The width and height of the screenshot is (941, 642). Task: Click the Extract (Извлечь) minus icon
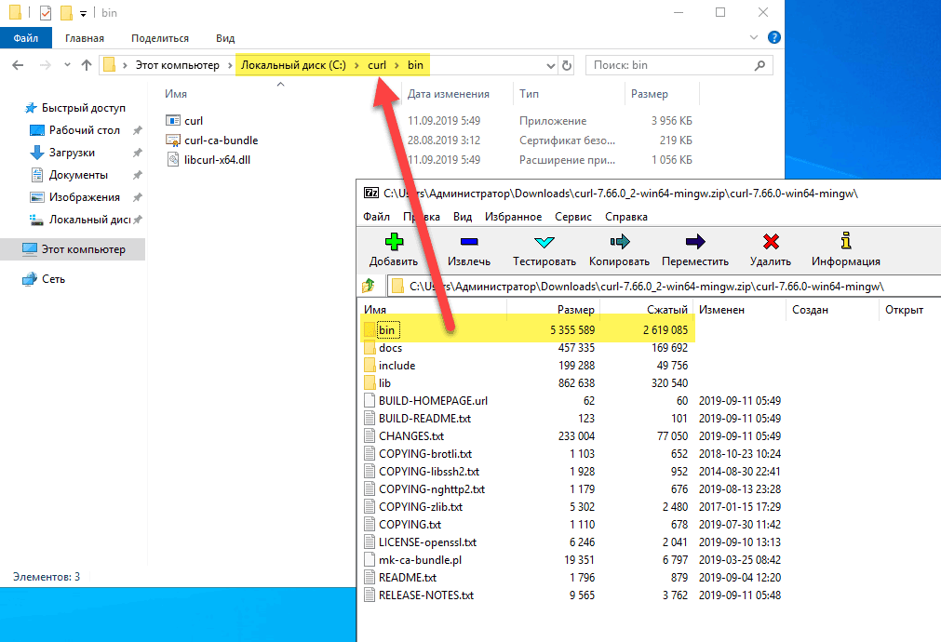tap(468, 243)
